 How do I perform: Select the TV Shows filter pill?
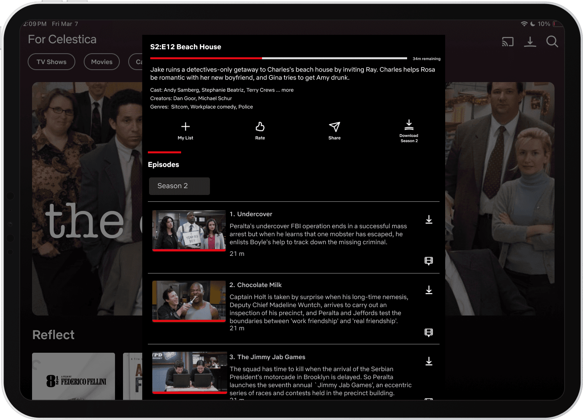51,62
